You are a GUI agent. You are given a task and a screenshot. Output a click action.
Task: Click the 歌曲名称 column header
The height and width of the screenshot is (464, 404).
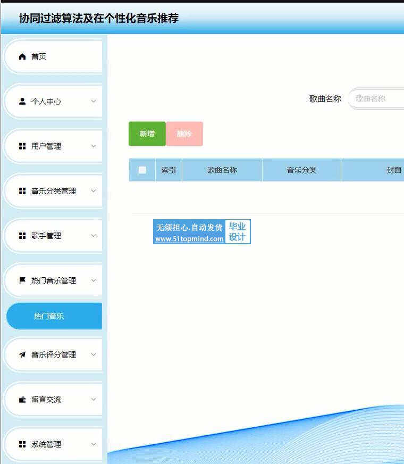pyautogui.click(x=222, y=170)
